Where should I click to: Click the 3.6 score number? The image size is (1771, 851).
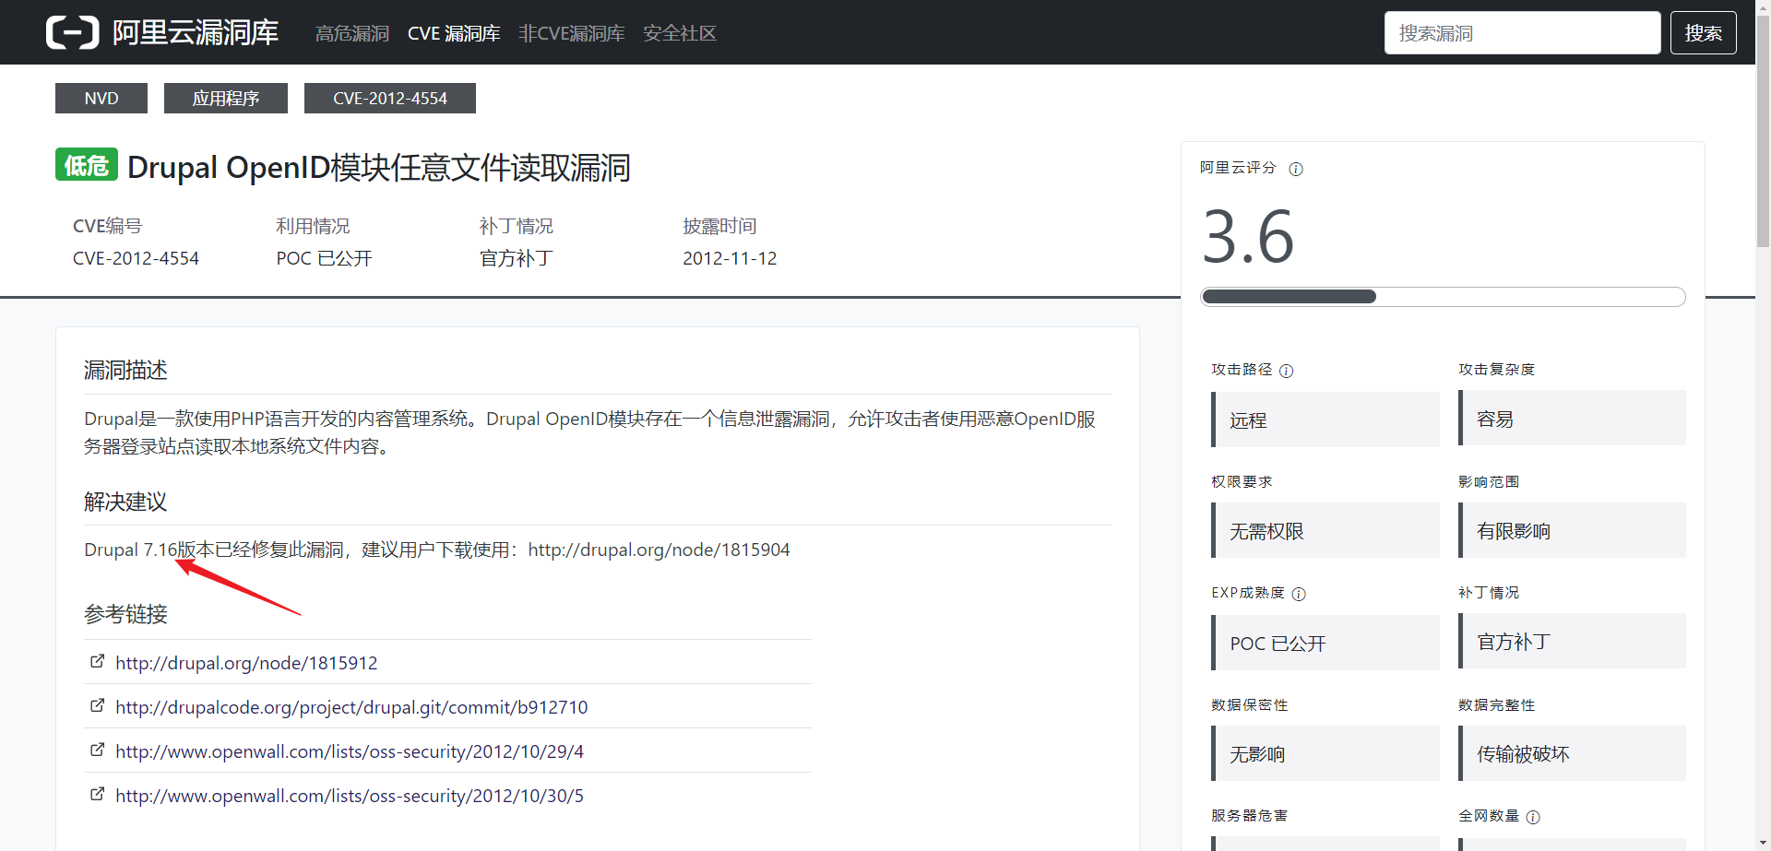(1248, 237)
